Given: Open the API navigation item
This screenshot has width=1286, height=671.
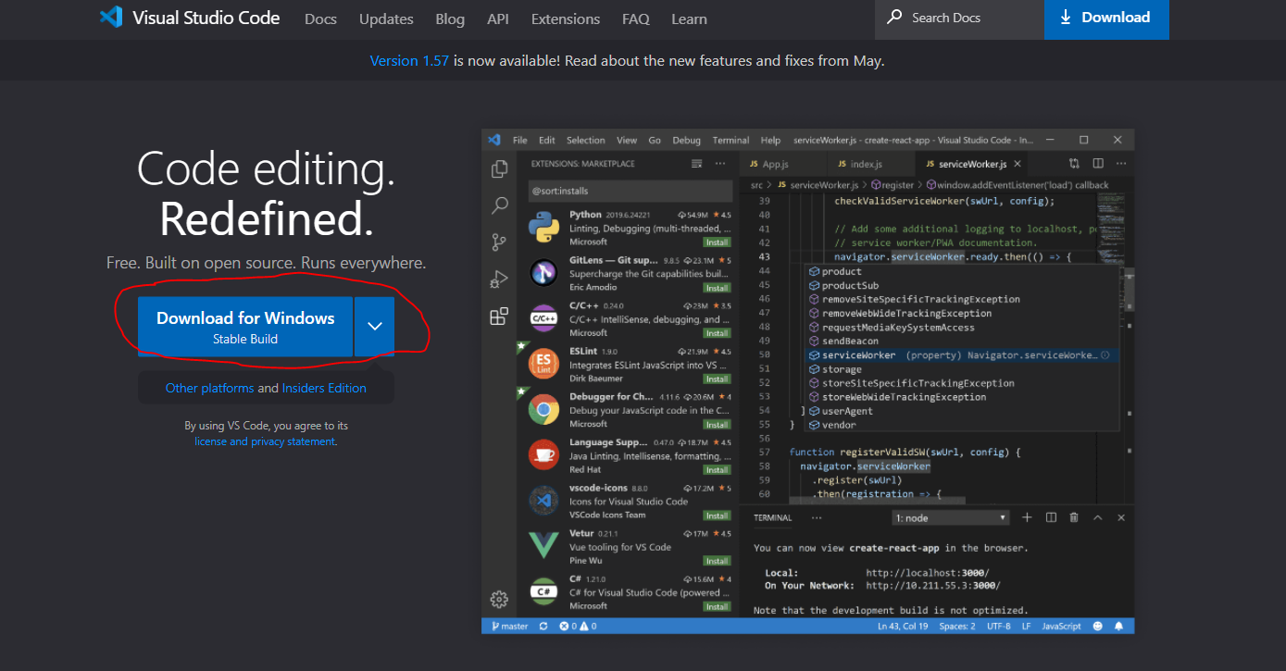Looking at the screenshot, I should point(498,19).
